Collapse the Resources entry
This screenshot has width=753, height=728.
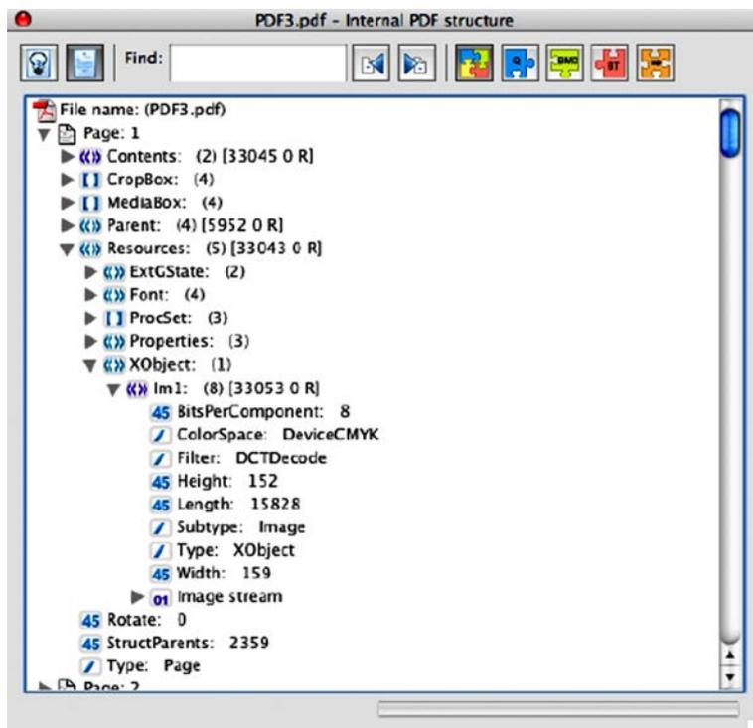click(68, 249)
